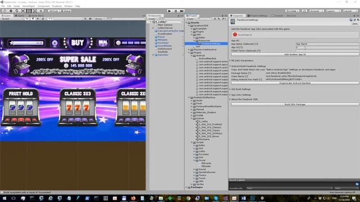Open Firefox from the taskbar

pyautogui.click(x=133, y=198)
